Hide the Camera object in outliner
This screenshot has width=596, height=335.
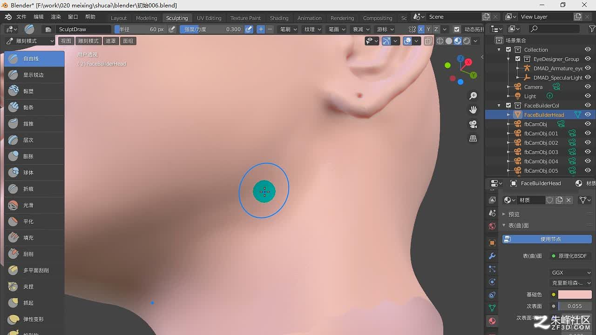click(x=588, y=87)
